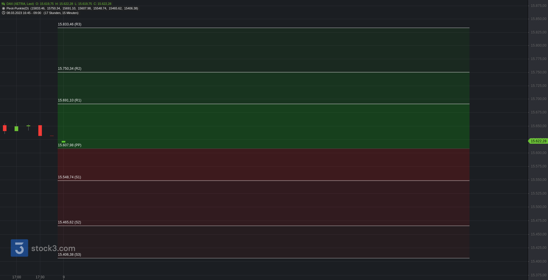Select the Pivot-Punkte(D) indicator label
The width and height of the screenshot is (548, 280).
[x=18, y=8]
